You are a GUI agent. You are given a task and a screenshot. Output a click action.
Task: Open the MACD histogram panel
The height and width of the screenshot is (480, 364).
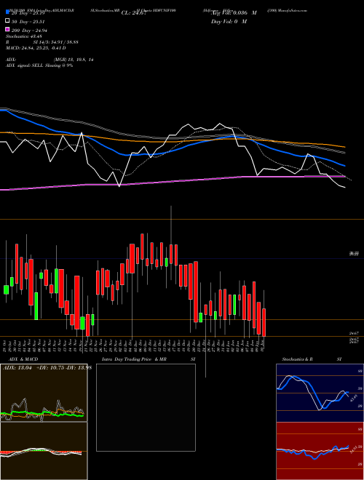coord(44,451)
